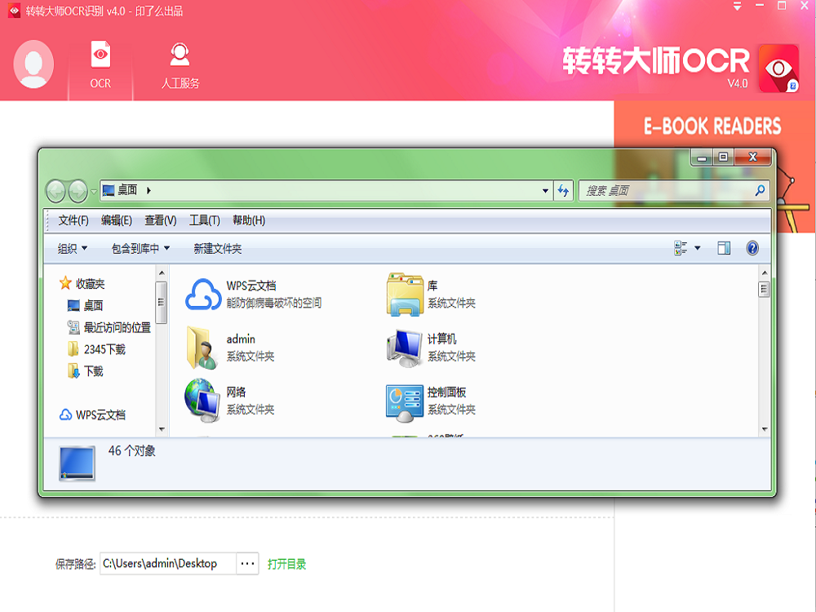
Task: Select the 计算机 item label
Action: click(441, 339)
